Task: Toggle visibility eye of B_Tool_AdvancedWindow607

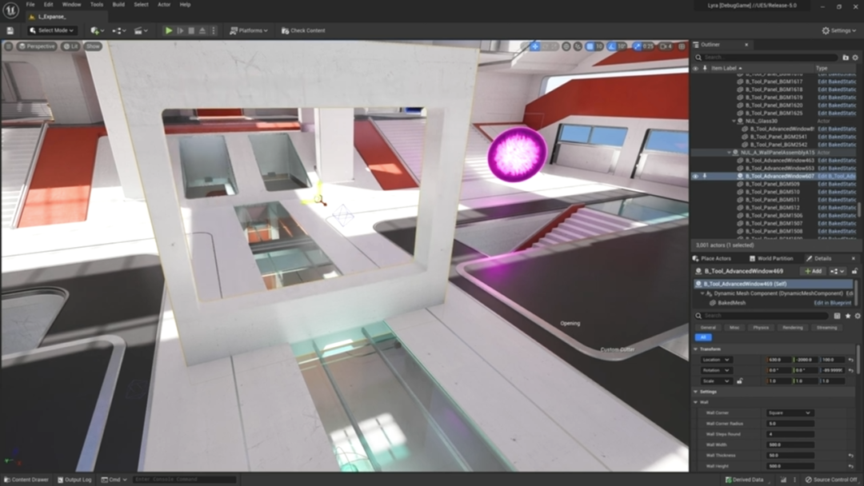Action: point(694,176)
